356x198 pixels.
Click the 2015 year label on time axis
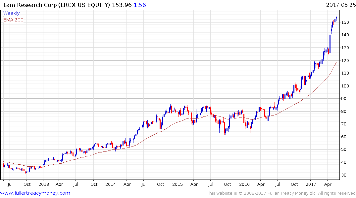pos(178,184)
